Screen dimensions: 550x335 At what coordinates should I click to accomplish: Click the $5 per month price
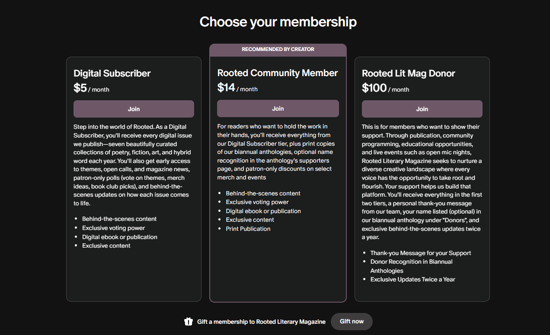pos(91,88)
